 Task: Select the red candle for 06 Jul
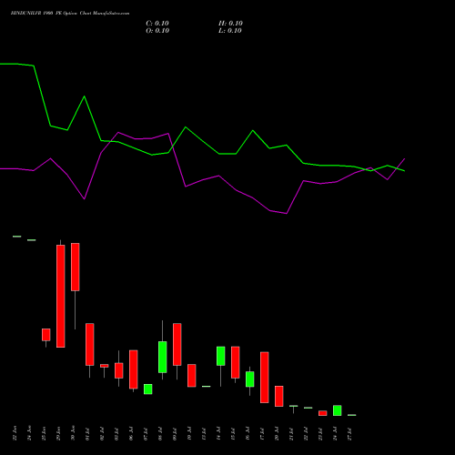[x=134, y=369]
